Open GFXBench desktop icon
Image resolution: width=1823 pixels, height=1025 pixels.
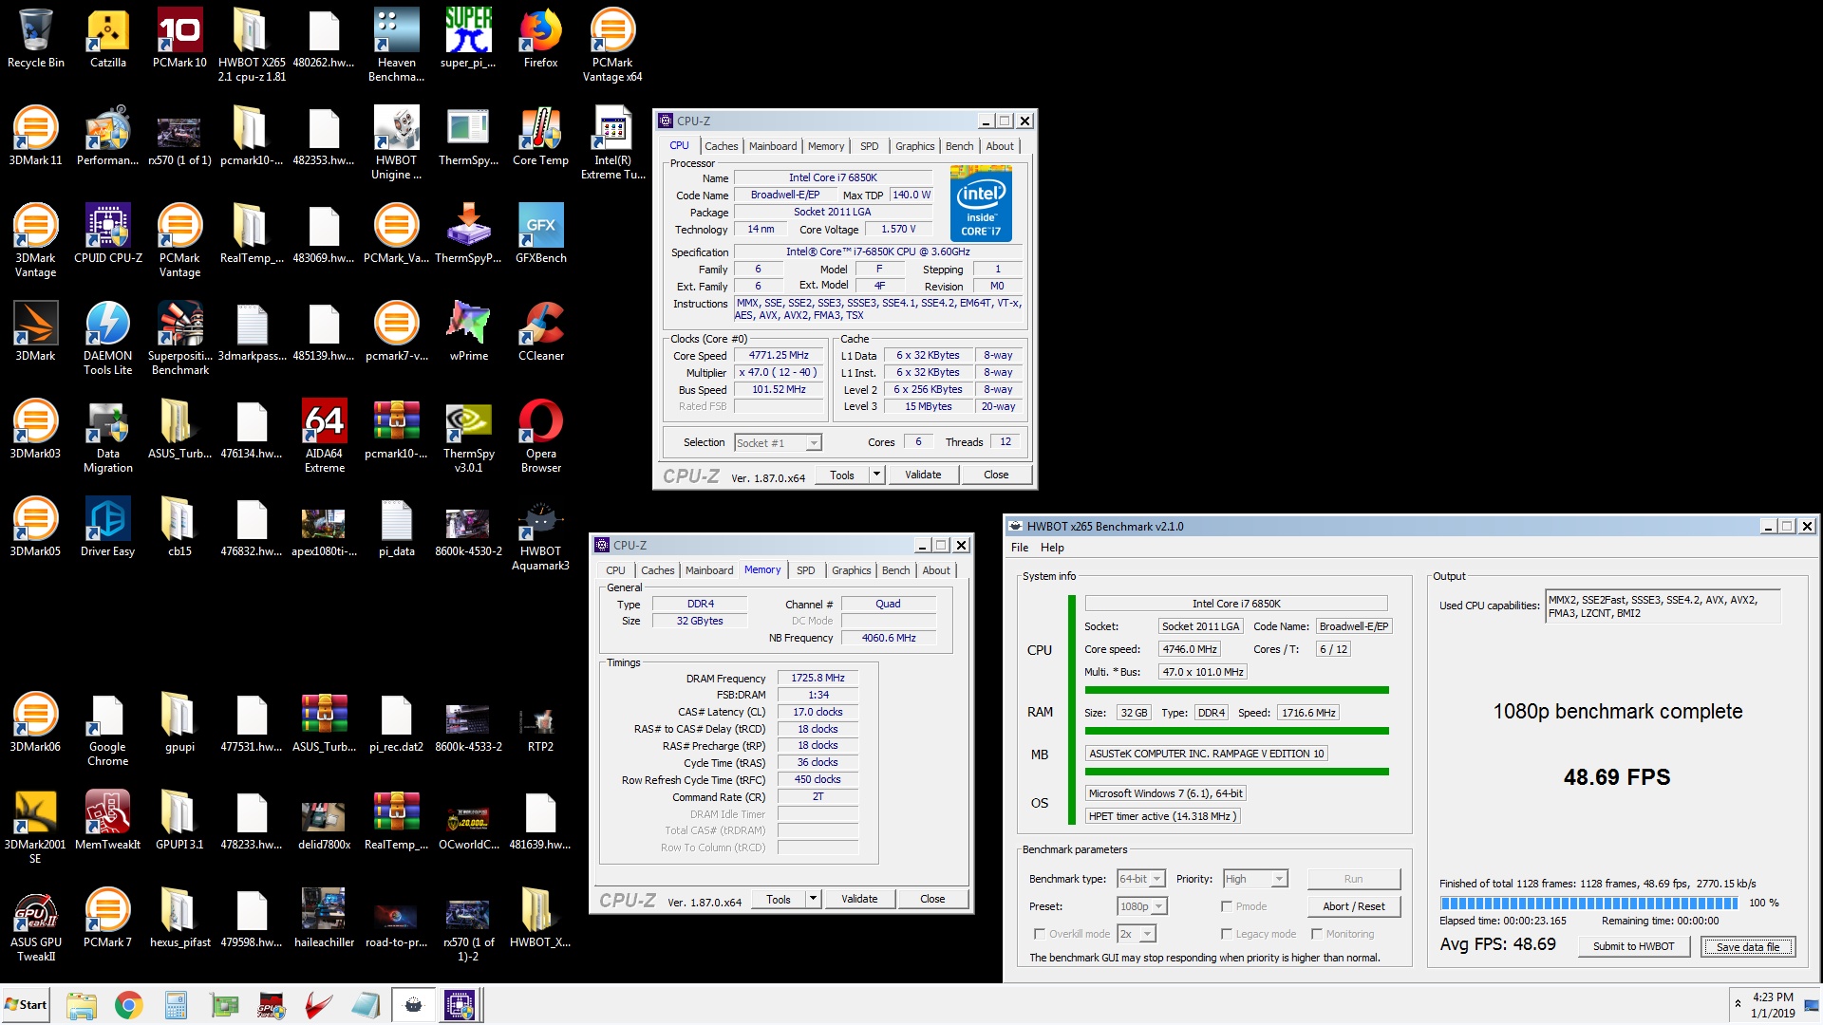540,233
